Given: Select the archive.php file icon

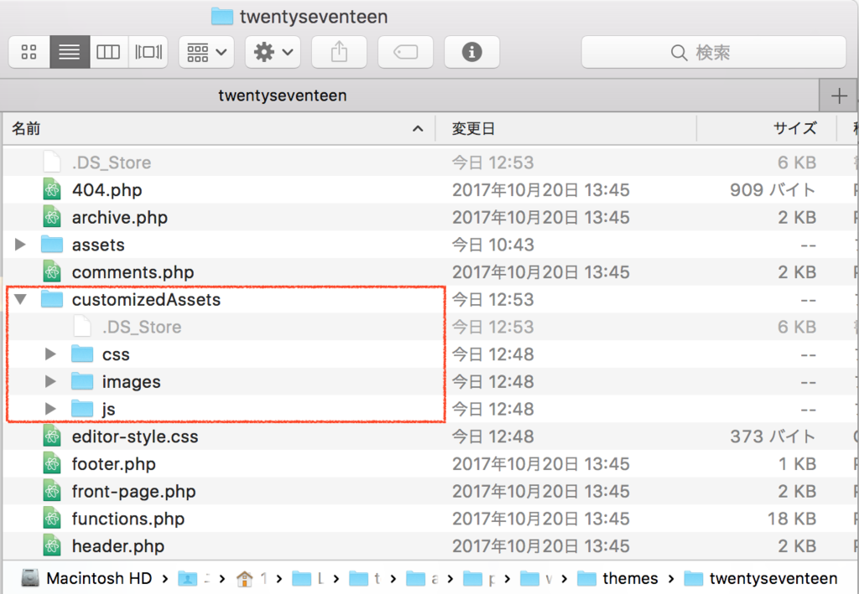Looking at the screenshot, I should pyautogui.click(x=52, y=217).
